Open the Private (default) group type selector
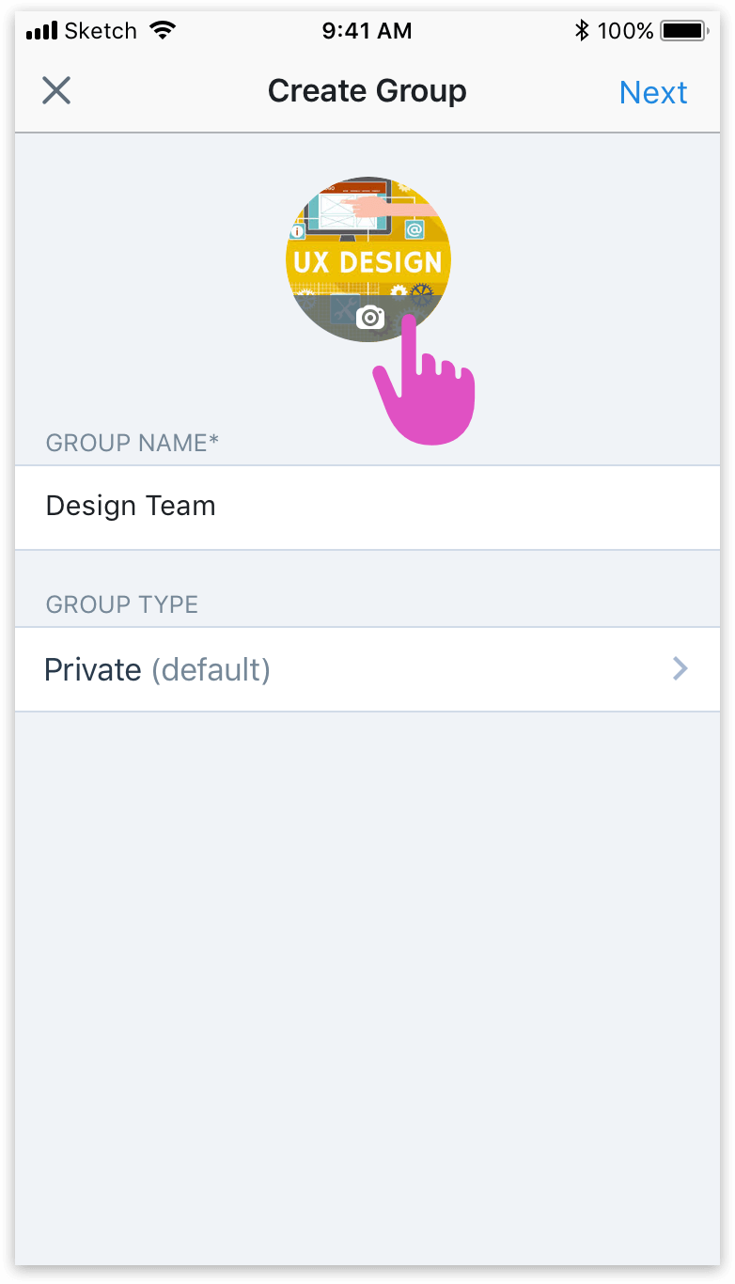735x1284 pixels. click(x=367, y=669)
